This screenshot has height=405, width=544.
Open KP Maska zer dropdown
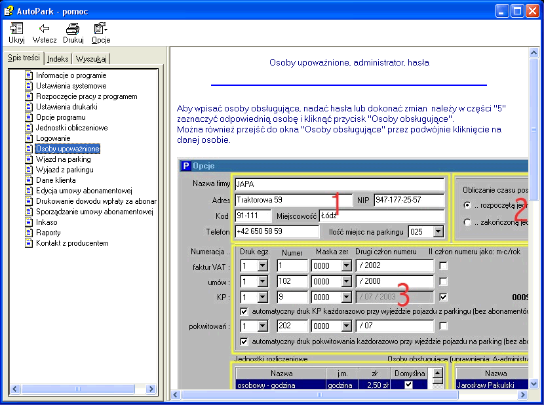(346, 297)
